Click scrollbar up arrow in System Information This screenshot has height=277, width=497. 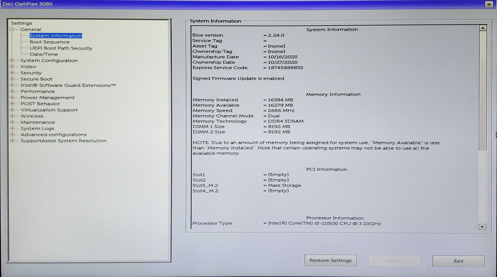click(x=483, y=28)
